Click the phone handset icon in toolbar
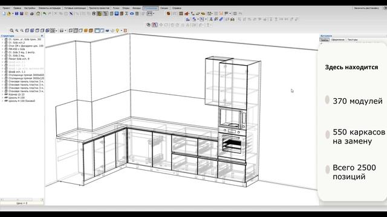Viewport: 387px width, 217px height. 192,13
